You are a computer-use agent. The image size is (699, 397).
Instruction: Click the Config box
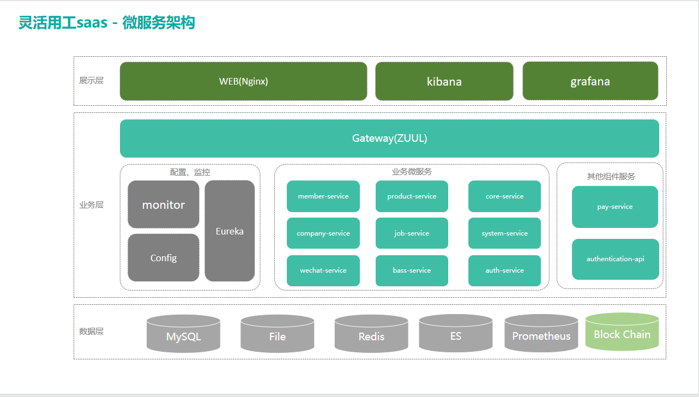tap(164, 258)
